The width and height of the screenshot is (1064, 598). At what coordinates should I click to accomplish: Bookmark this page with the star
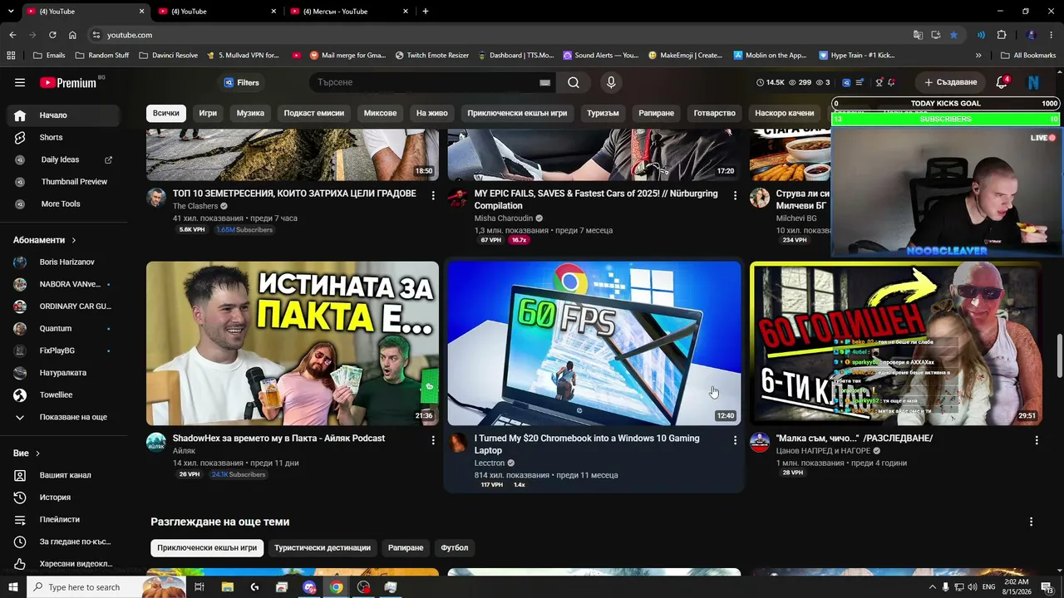953,35
